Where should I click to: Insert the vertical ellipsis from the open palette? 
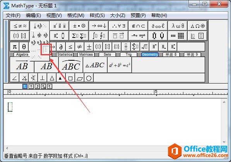tap(46, 49)
